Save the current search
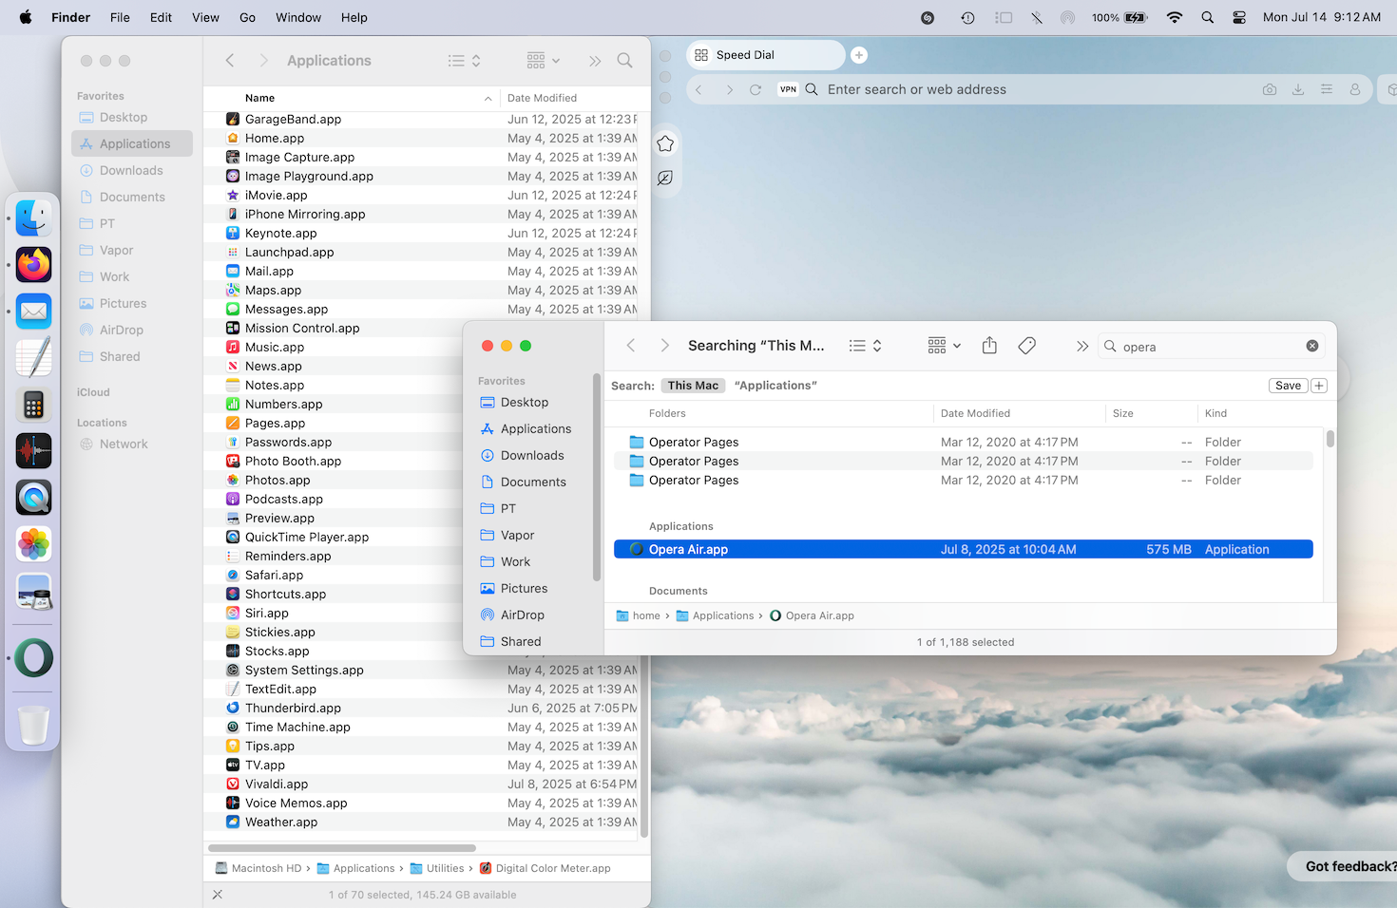Viewport: 1397px width, 908px height. pyautogui.click(x=1288, y=386)
